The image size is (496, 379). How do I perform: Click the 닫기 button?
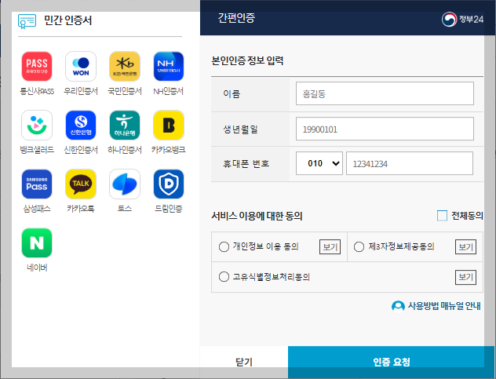(244, 362)
